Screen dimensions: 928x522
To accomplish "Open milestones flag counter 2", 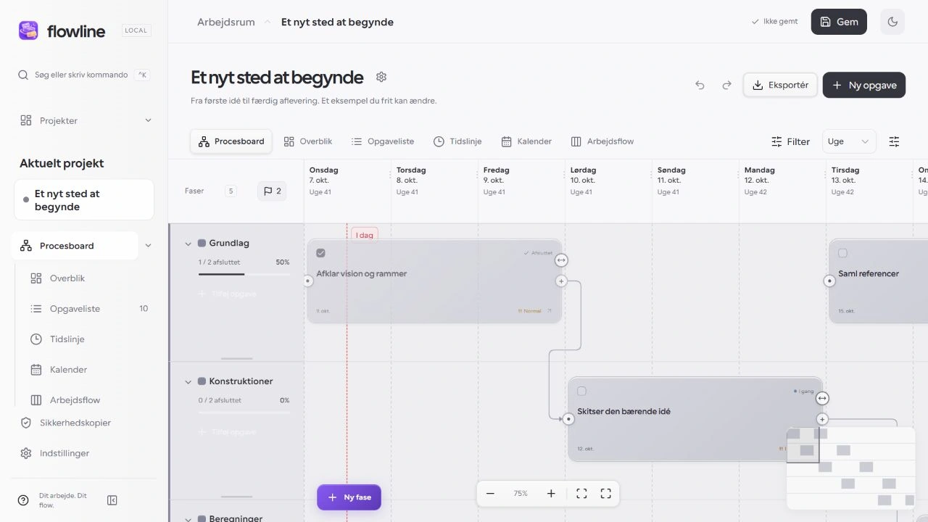I will (x=272, y=191).
